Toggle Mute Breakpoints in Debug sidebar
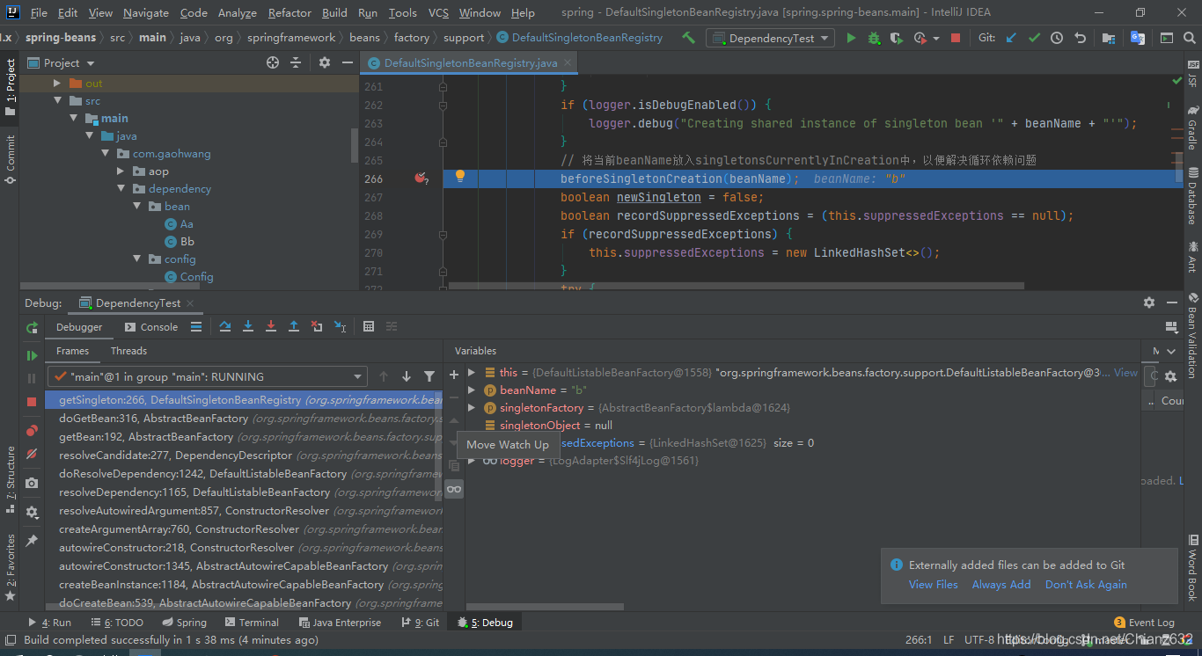Screen dimensions: 1202x656 coord(32,454)
